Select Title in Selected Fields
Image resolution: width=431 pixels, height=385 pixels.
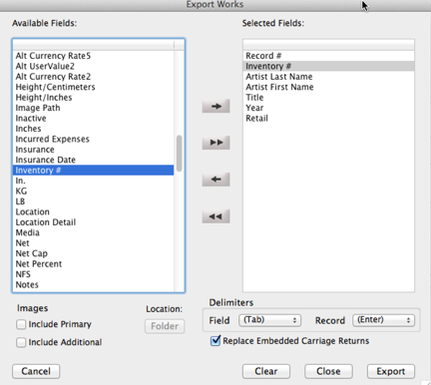click(x=328, y=98)
